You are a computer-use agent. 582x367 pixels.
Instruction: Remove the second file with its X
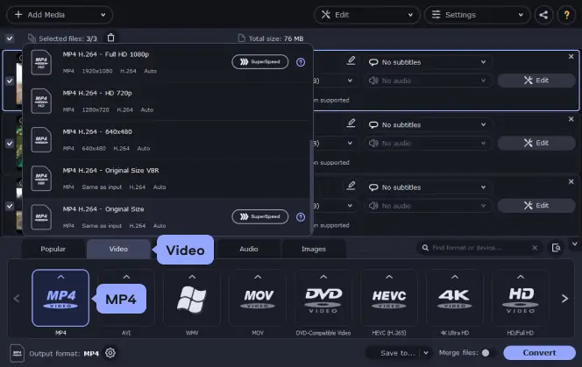pos(571,119)
